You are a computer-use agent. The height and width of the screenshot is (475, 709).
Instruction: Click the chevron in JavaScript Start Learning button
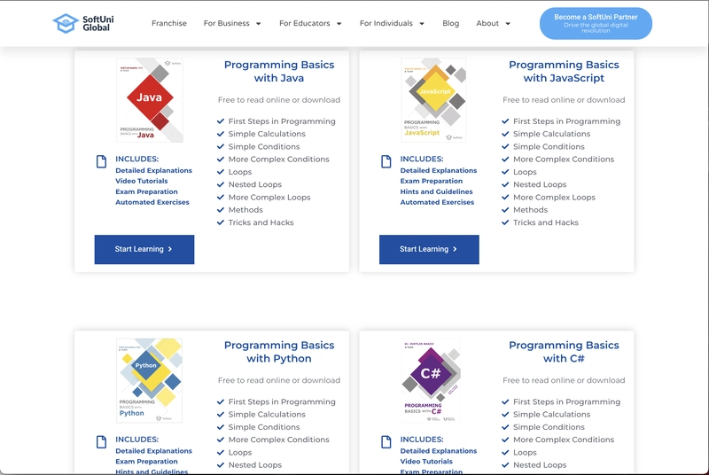(x=455, y=249)
